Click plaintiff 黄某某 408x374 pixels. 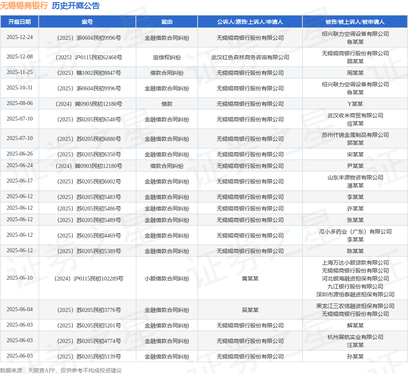point(250,279)
